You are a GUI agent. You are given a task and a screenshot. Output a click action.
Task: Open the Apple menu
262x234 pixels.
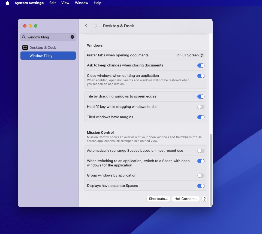coord(7,3)
